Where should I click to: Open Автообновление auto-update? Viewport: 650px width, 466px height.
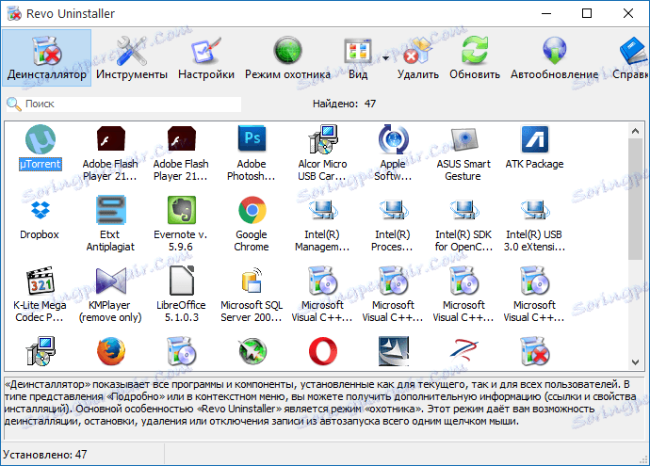coord(554,57)
